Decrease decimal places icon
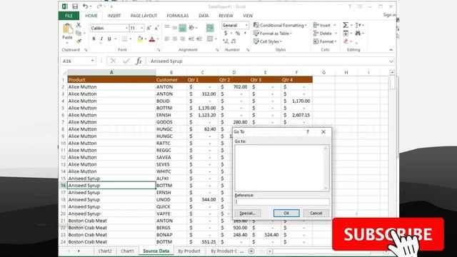Image resolution: width=457 pixels, height=257 pixels. point(233,41)
